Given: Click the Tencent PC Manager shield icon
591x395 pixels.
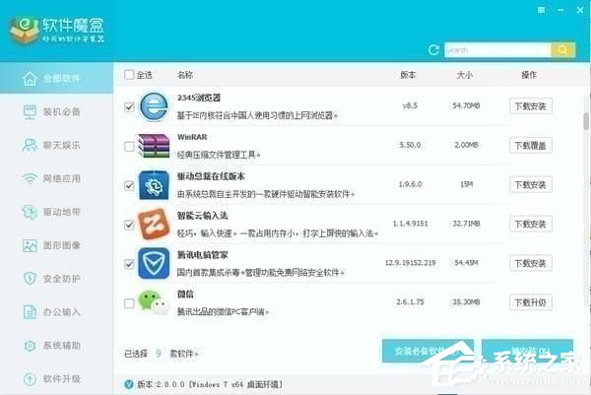Looking at the screenshot, I should [x=154, y=263].
